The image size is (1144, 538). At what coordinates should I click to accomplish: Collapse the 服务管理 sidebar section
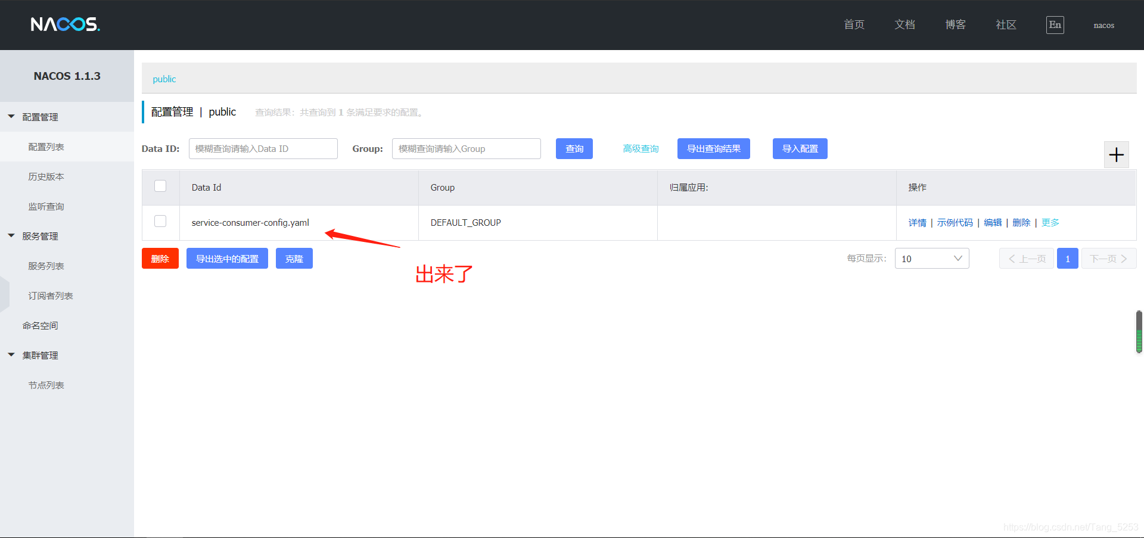click(x=11, y=236)
